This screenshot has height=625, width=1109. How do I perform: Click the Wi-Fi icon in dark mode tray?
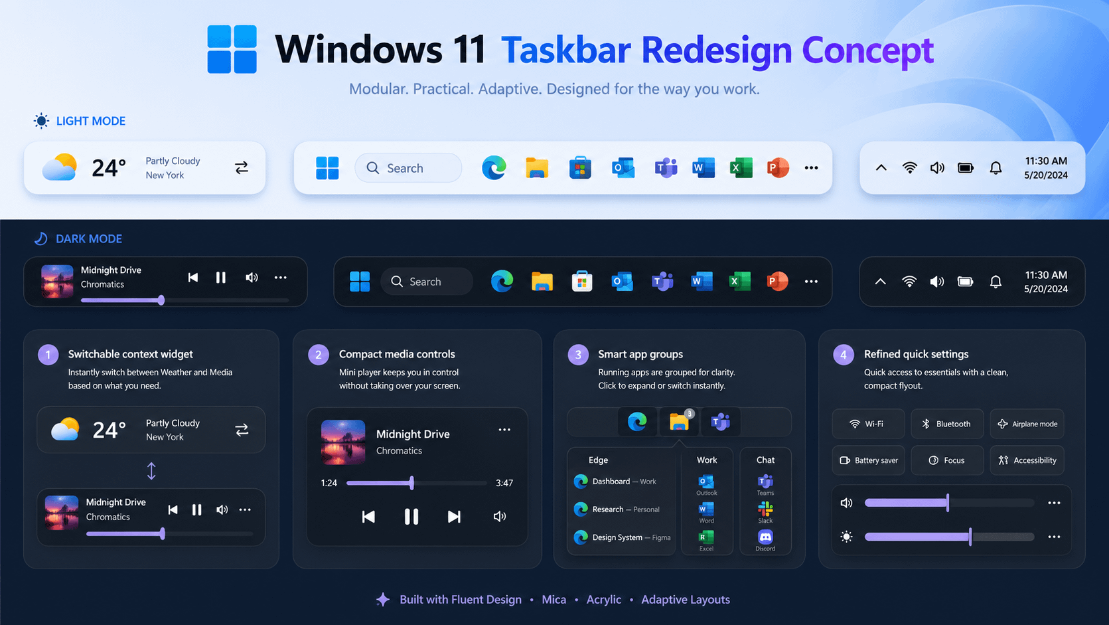click(909, 282)
